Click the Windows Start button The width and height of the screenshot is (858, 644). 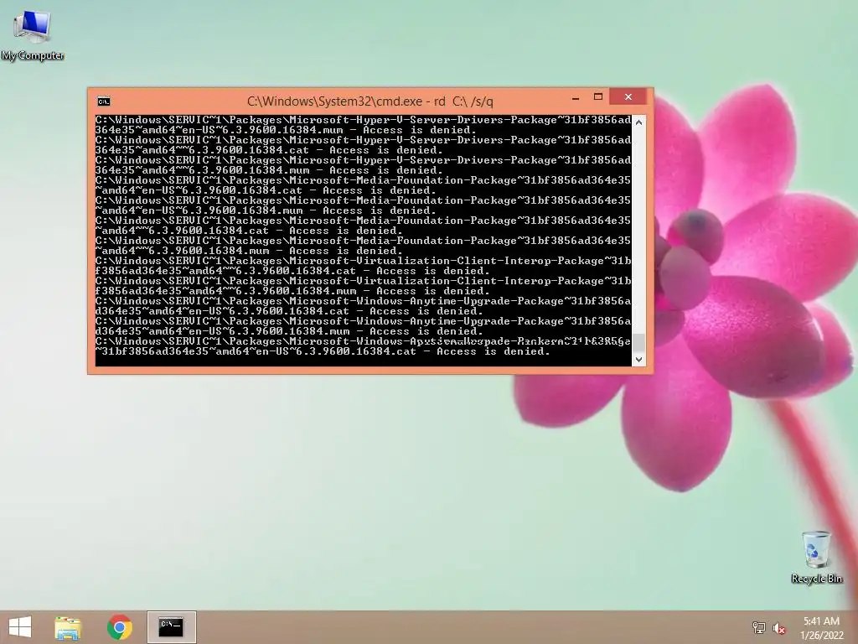click(20, 627)
